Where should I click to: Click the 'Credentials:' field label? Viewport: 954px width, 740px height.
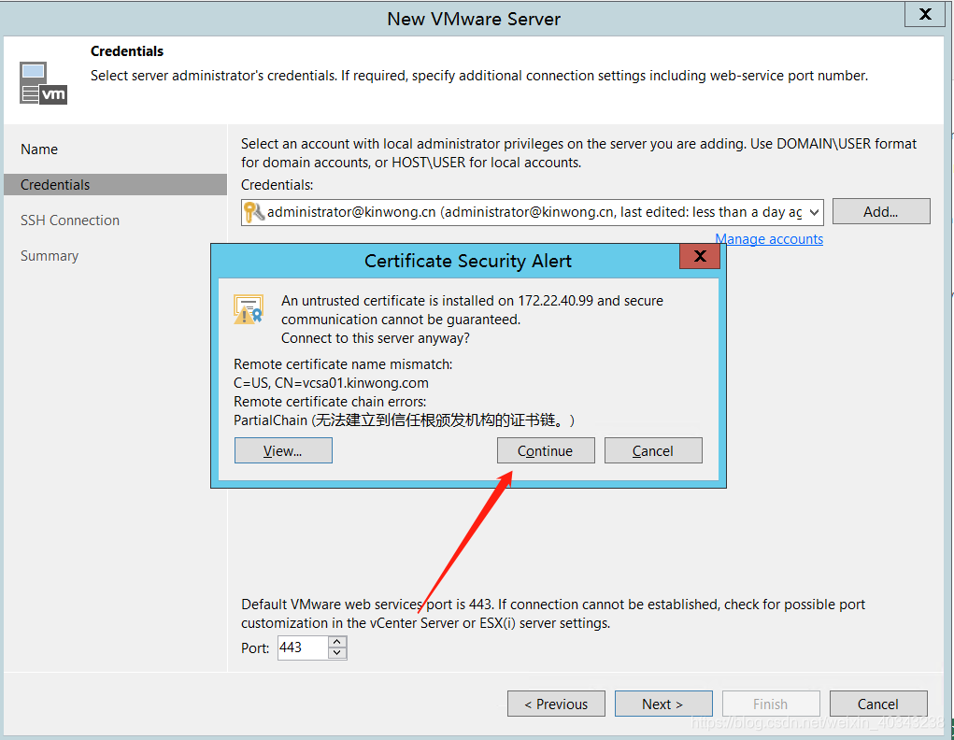click(277, 185)
